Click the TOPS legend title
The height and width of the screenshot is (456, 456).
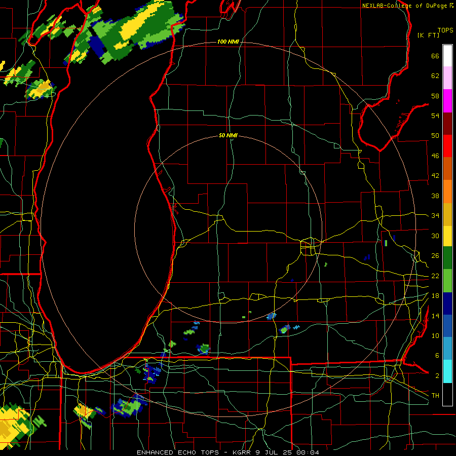click(445, 30)
